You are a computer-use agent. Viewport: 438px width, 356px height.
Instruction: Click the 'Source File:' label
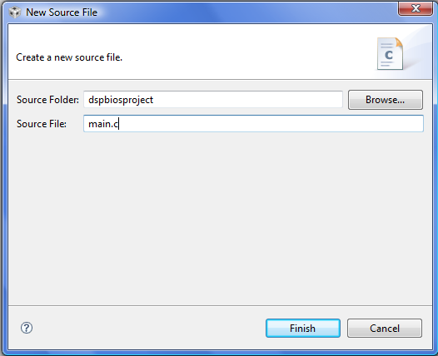tap(42, 124)
